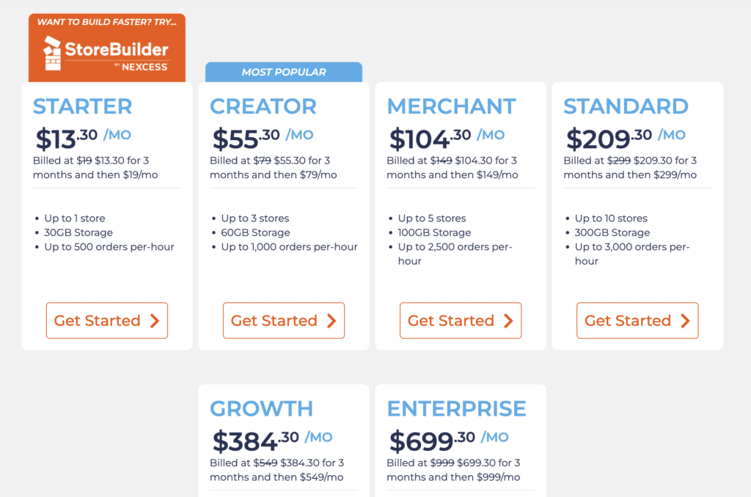Click the GROWTH plan heading

(262, 408)
